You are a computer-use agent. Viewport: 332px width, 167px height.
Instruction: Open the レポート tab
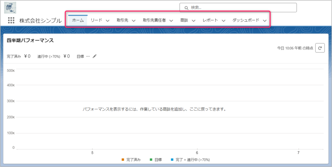(x=210, y=20)
